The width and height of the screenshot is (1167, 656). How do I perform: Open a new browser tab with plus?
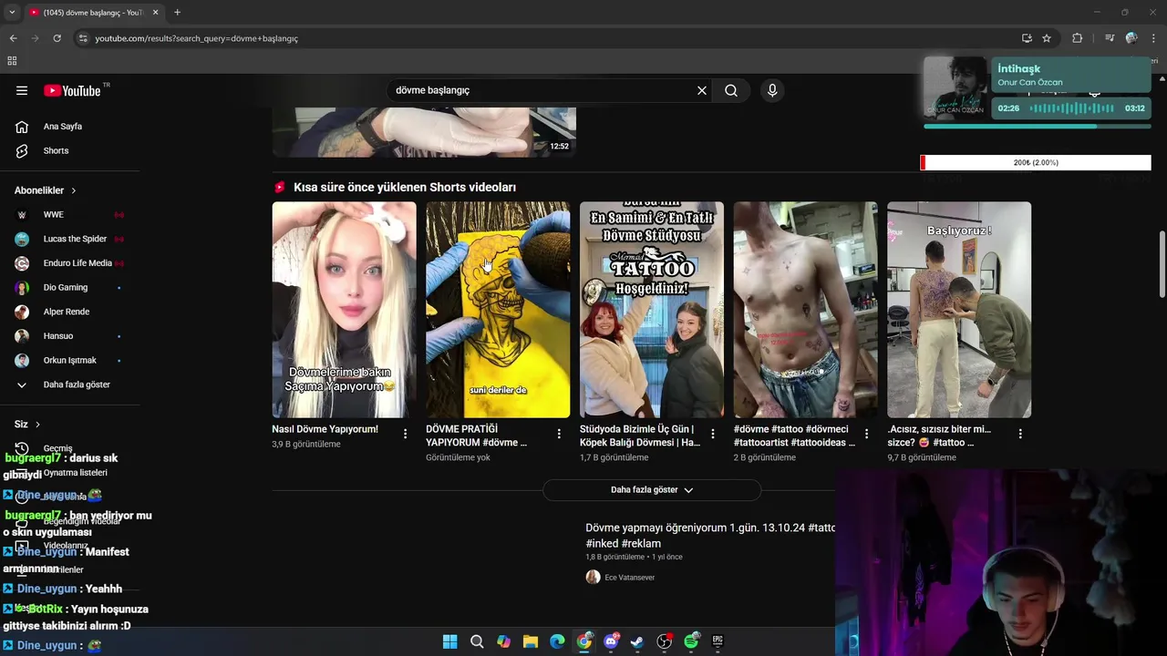point(177,13)
